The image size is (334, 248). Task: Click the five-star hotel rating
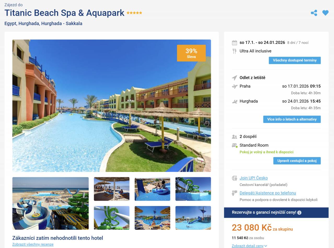134,13
